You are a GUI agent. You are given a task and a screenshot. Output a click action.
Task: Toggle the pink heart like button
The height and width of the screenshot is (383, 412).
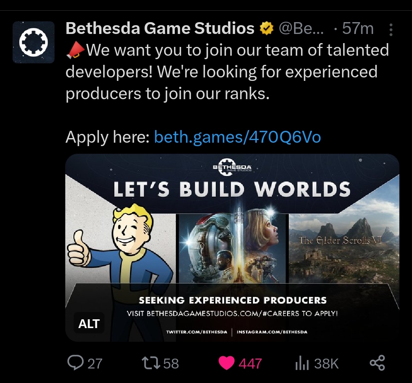pyautogui.click(x=227, y=363)
